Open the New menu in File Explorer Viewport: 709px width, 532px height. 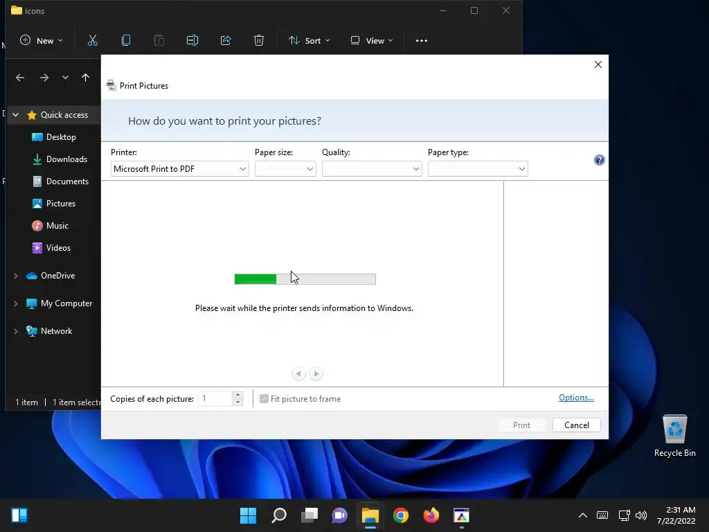tap(41, 40)
